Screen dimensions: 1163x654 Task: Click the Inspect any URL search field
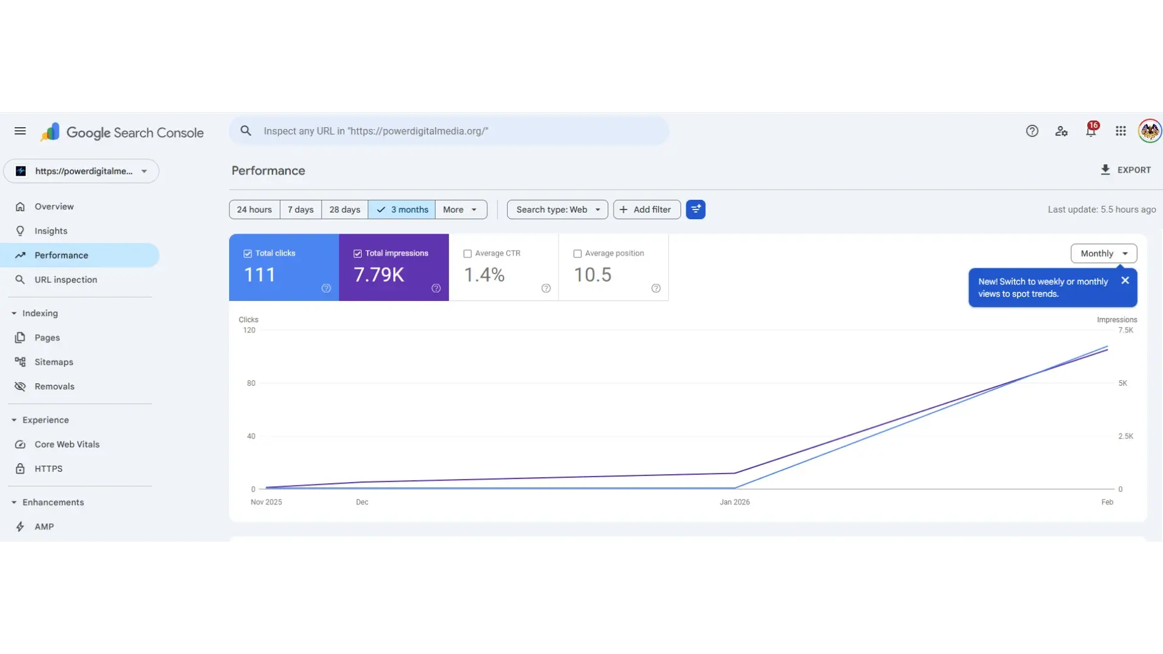(449, 131)
